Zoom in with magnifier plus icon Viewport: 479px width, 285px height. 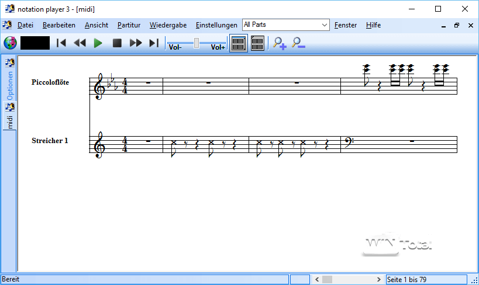[x=280, y=43]
